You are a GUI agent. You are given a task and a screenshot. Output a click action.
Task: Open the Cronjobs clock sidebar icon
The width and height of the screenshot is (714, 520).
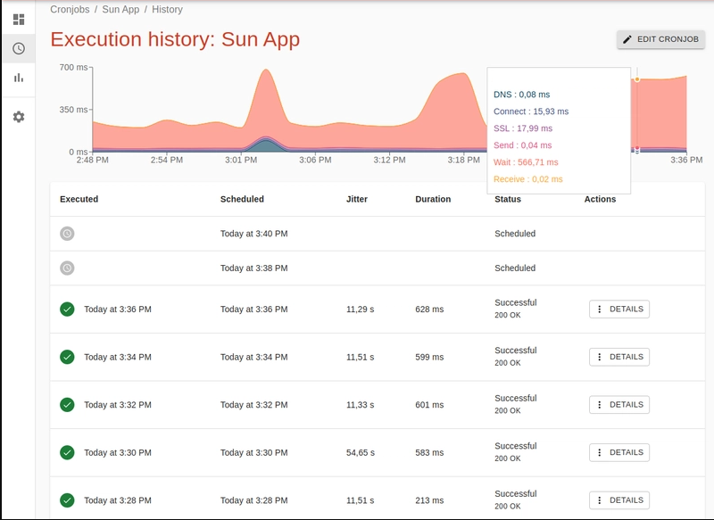pyautogui.click(x=19, y=48)
